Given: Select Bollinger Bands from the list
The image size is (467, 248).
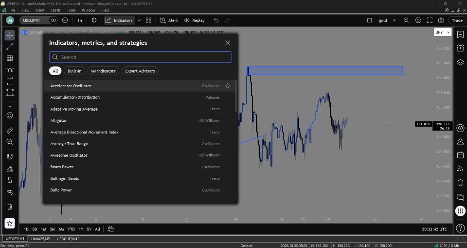Looking at the screenshot, I should click(140, 178).
